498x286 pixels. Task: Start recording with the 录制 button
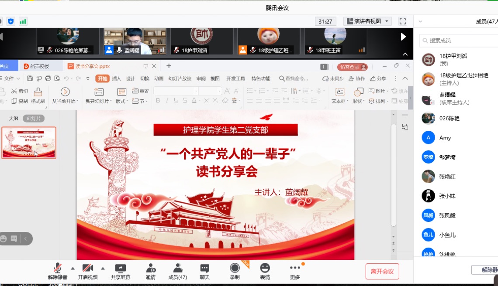pyautogui.click(x=235, y=268)
